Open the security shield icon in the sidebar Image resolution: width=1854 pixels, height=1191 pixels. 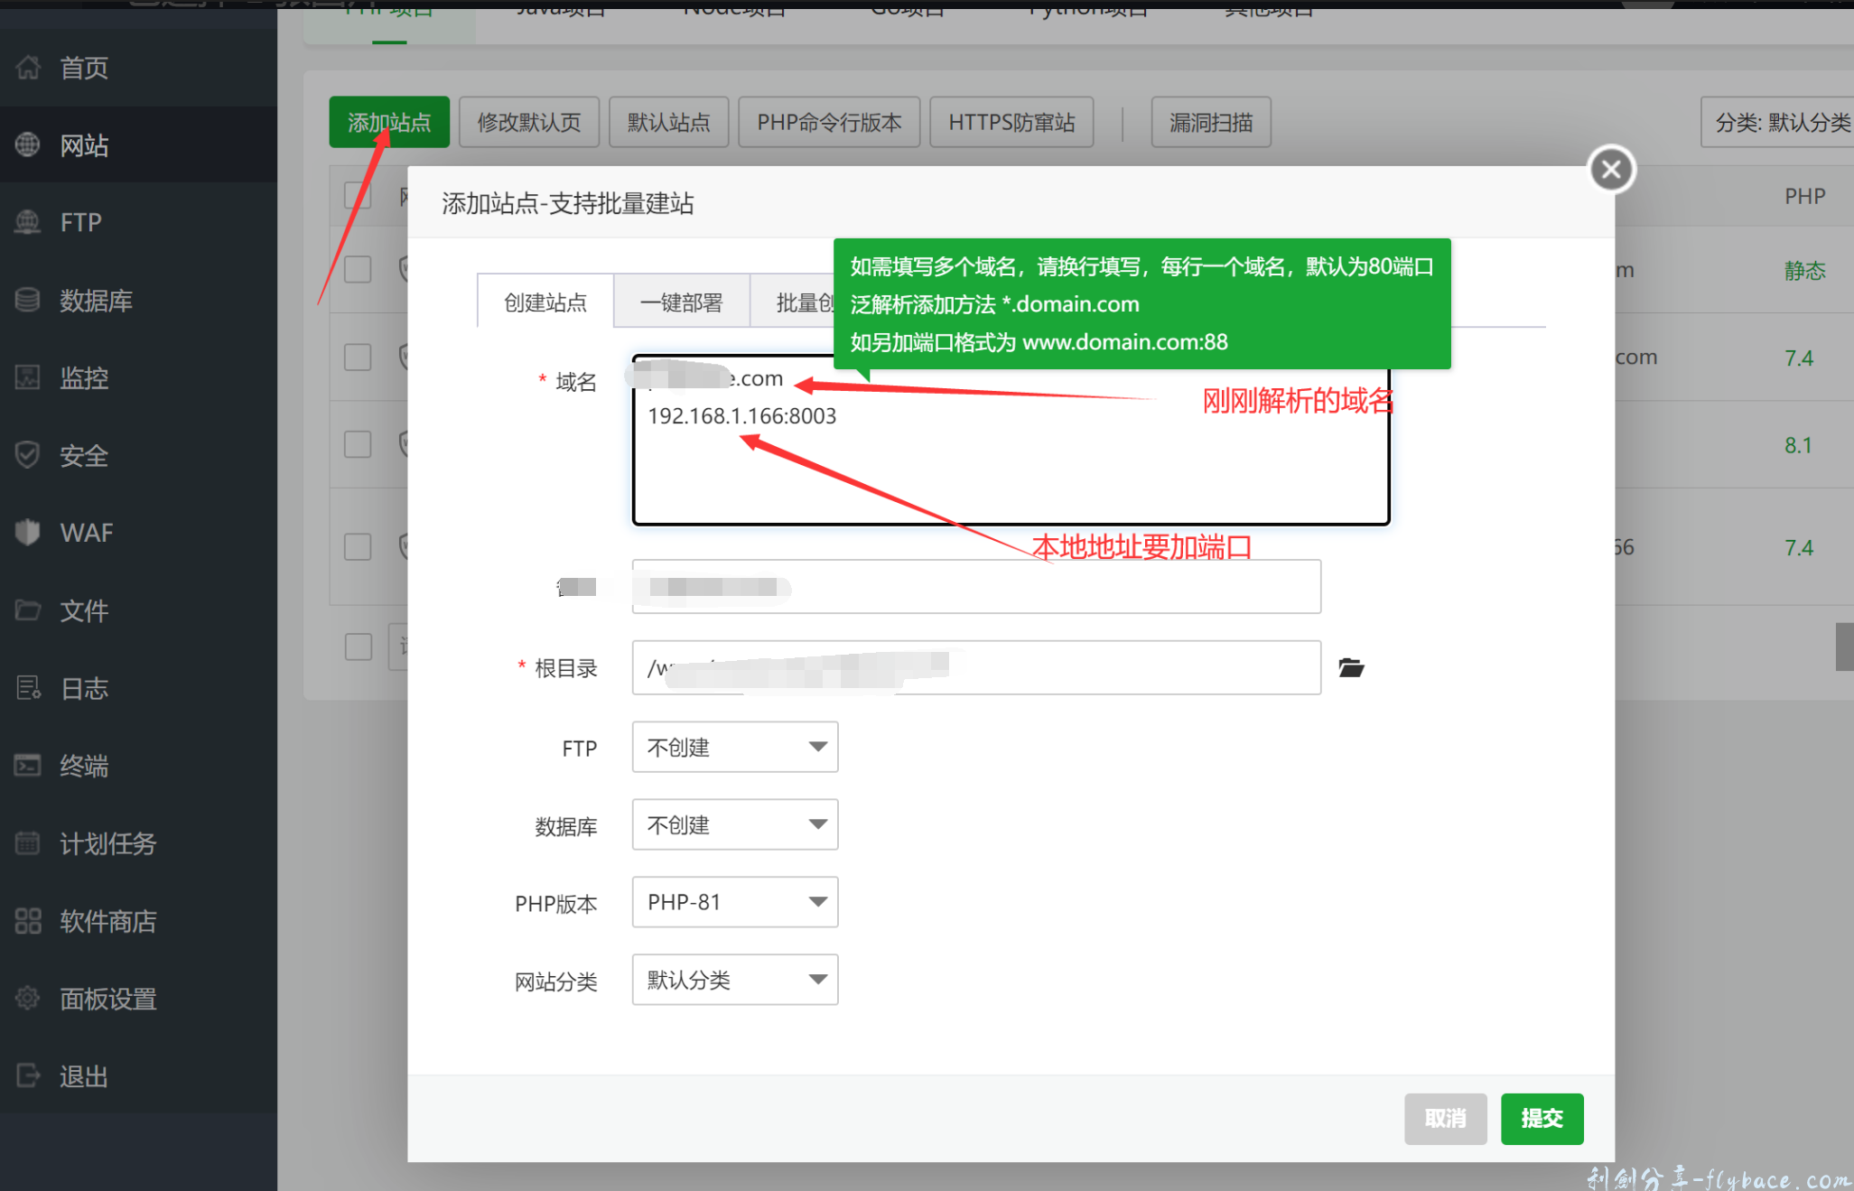(28, 455)
